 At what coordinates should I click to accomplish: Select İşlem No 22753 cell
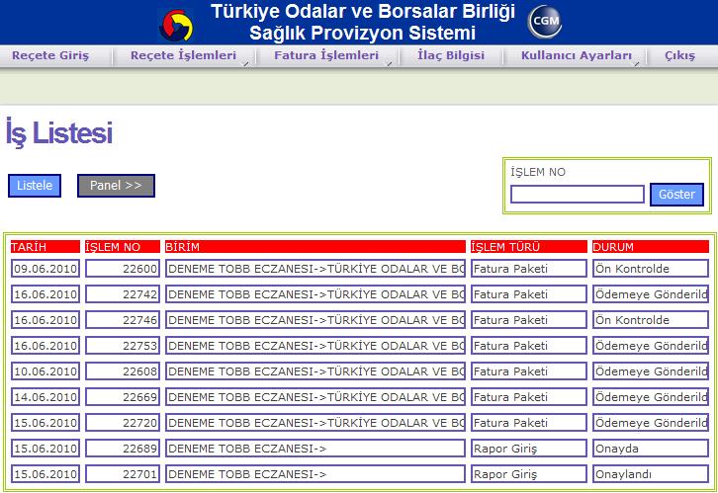(123, 345)
